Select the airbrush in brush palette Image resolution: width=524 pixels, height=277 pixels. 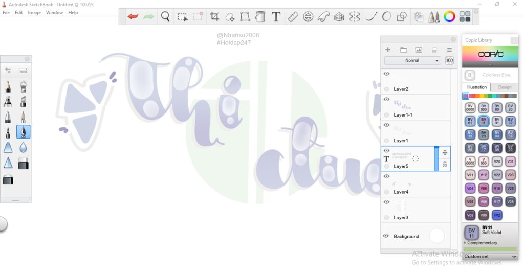pyautogui.click(x=23, y=86)
